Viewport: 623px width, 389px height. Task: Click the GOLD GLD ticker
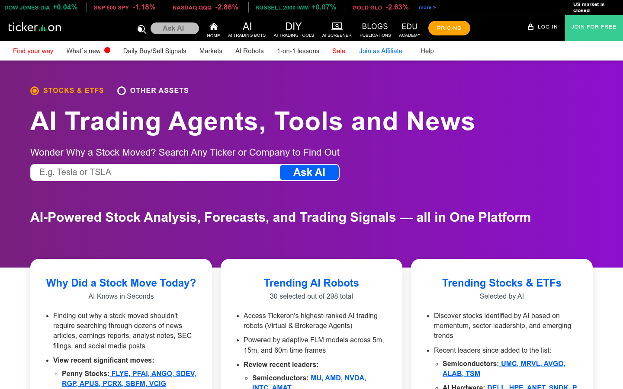click(x=381, y=7)
